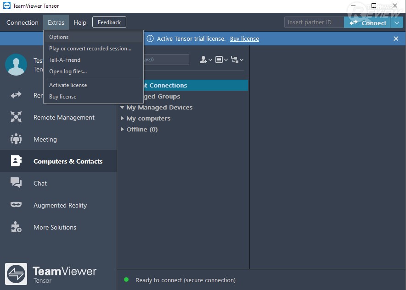Screen dimensions: 406x290
Task: Click the Remote Management sidebar icon
Action: (16, 117)
